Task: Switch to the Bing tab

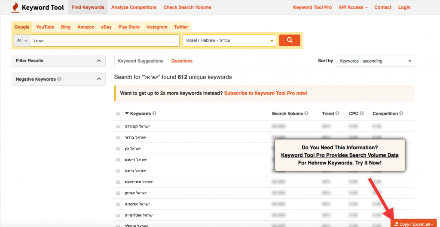Action: pos(66,27)
